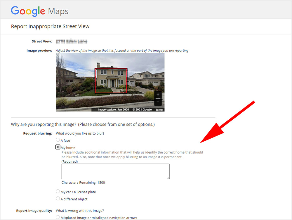Click the '© 2021 Google' text
This screenshot has height=220, width=292.
coord(142,109)
